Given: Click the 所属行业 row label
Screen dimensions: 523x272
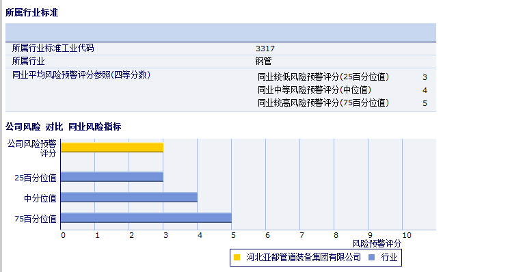Looking at the screenshot, I should pos(28,61).
